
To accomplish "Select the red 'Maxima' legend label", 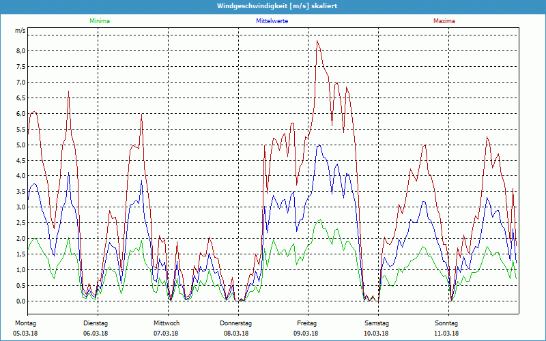I will point(444,21).
